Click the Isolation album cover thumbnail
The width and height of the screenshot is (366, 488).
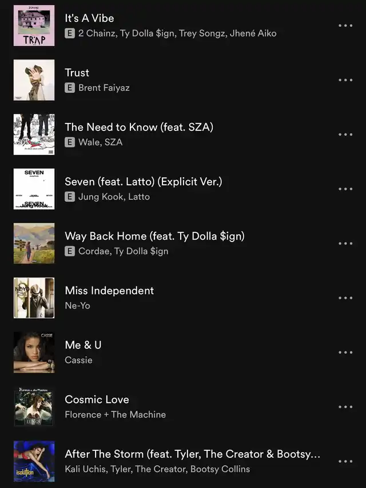pos(34,461)
